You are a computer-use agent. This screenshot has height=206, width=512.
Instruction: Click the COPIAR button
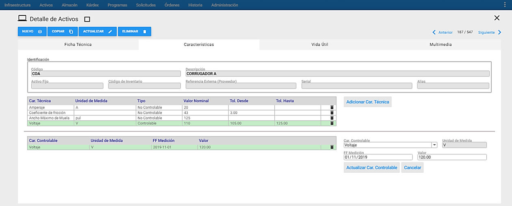[63, 31]
